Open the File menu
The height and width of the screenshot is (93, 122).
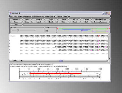coord(11,16)
